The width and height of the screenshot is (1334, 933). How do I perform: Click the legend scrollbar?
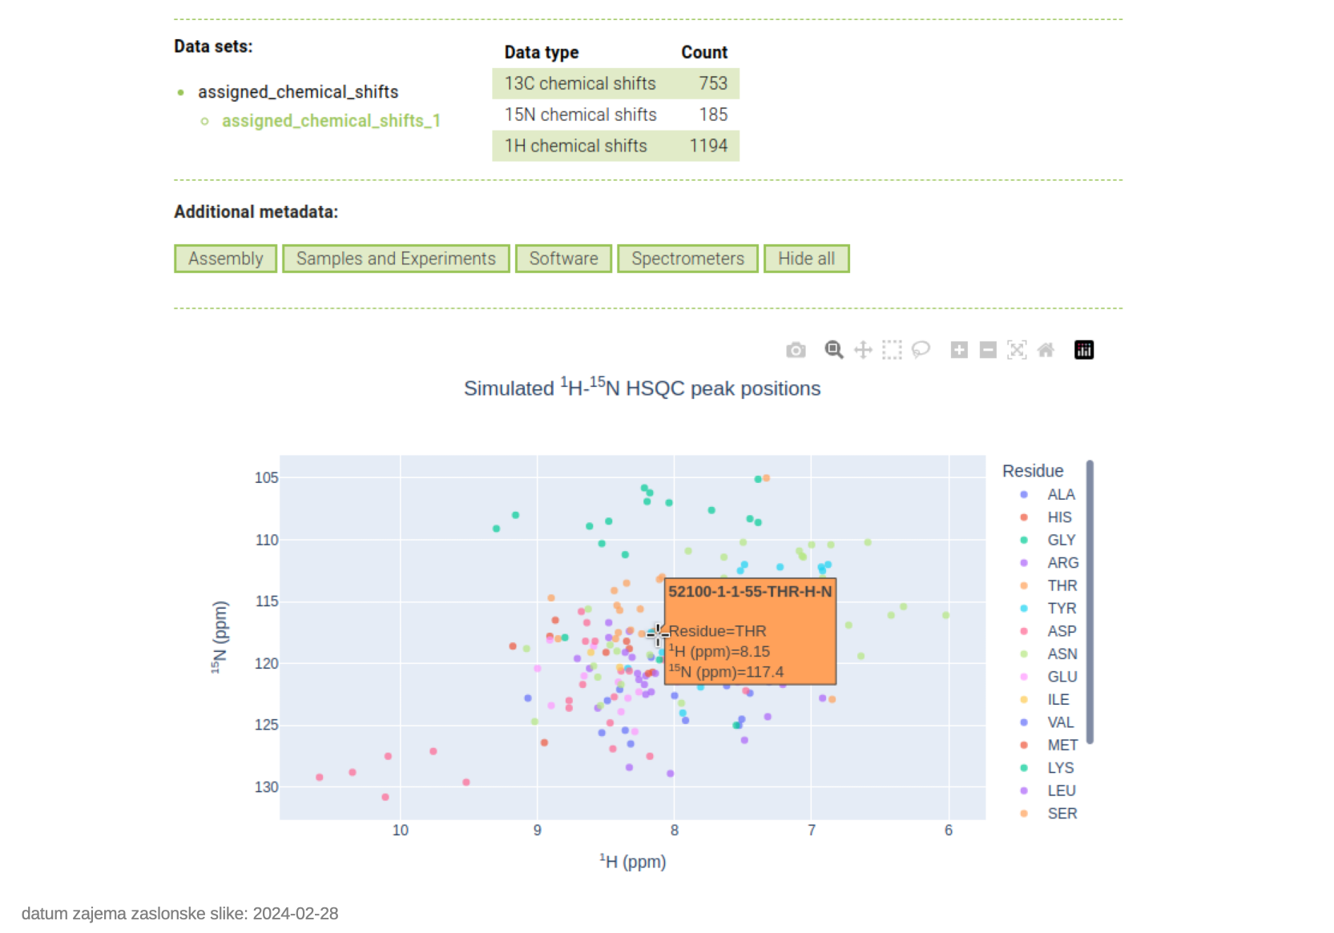click(1090, 602)
